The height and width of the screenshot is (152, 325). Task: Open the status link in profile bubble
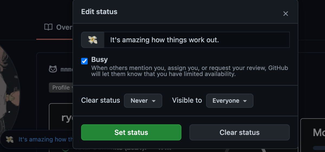click(x=46, y=140)
